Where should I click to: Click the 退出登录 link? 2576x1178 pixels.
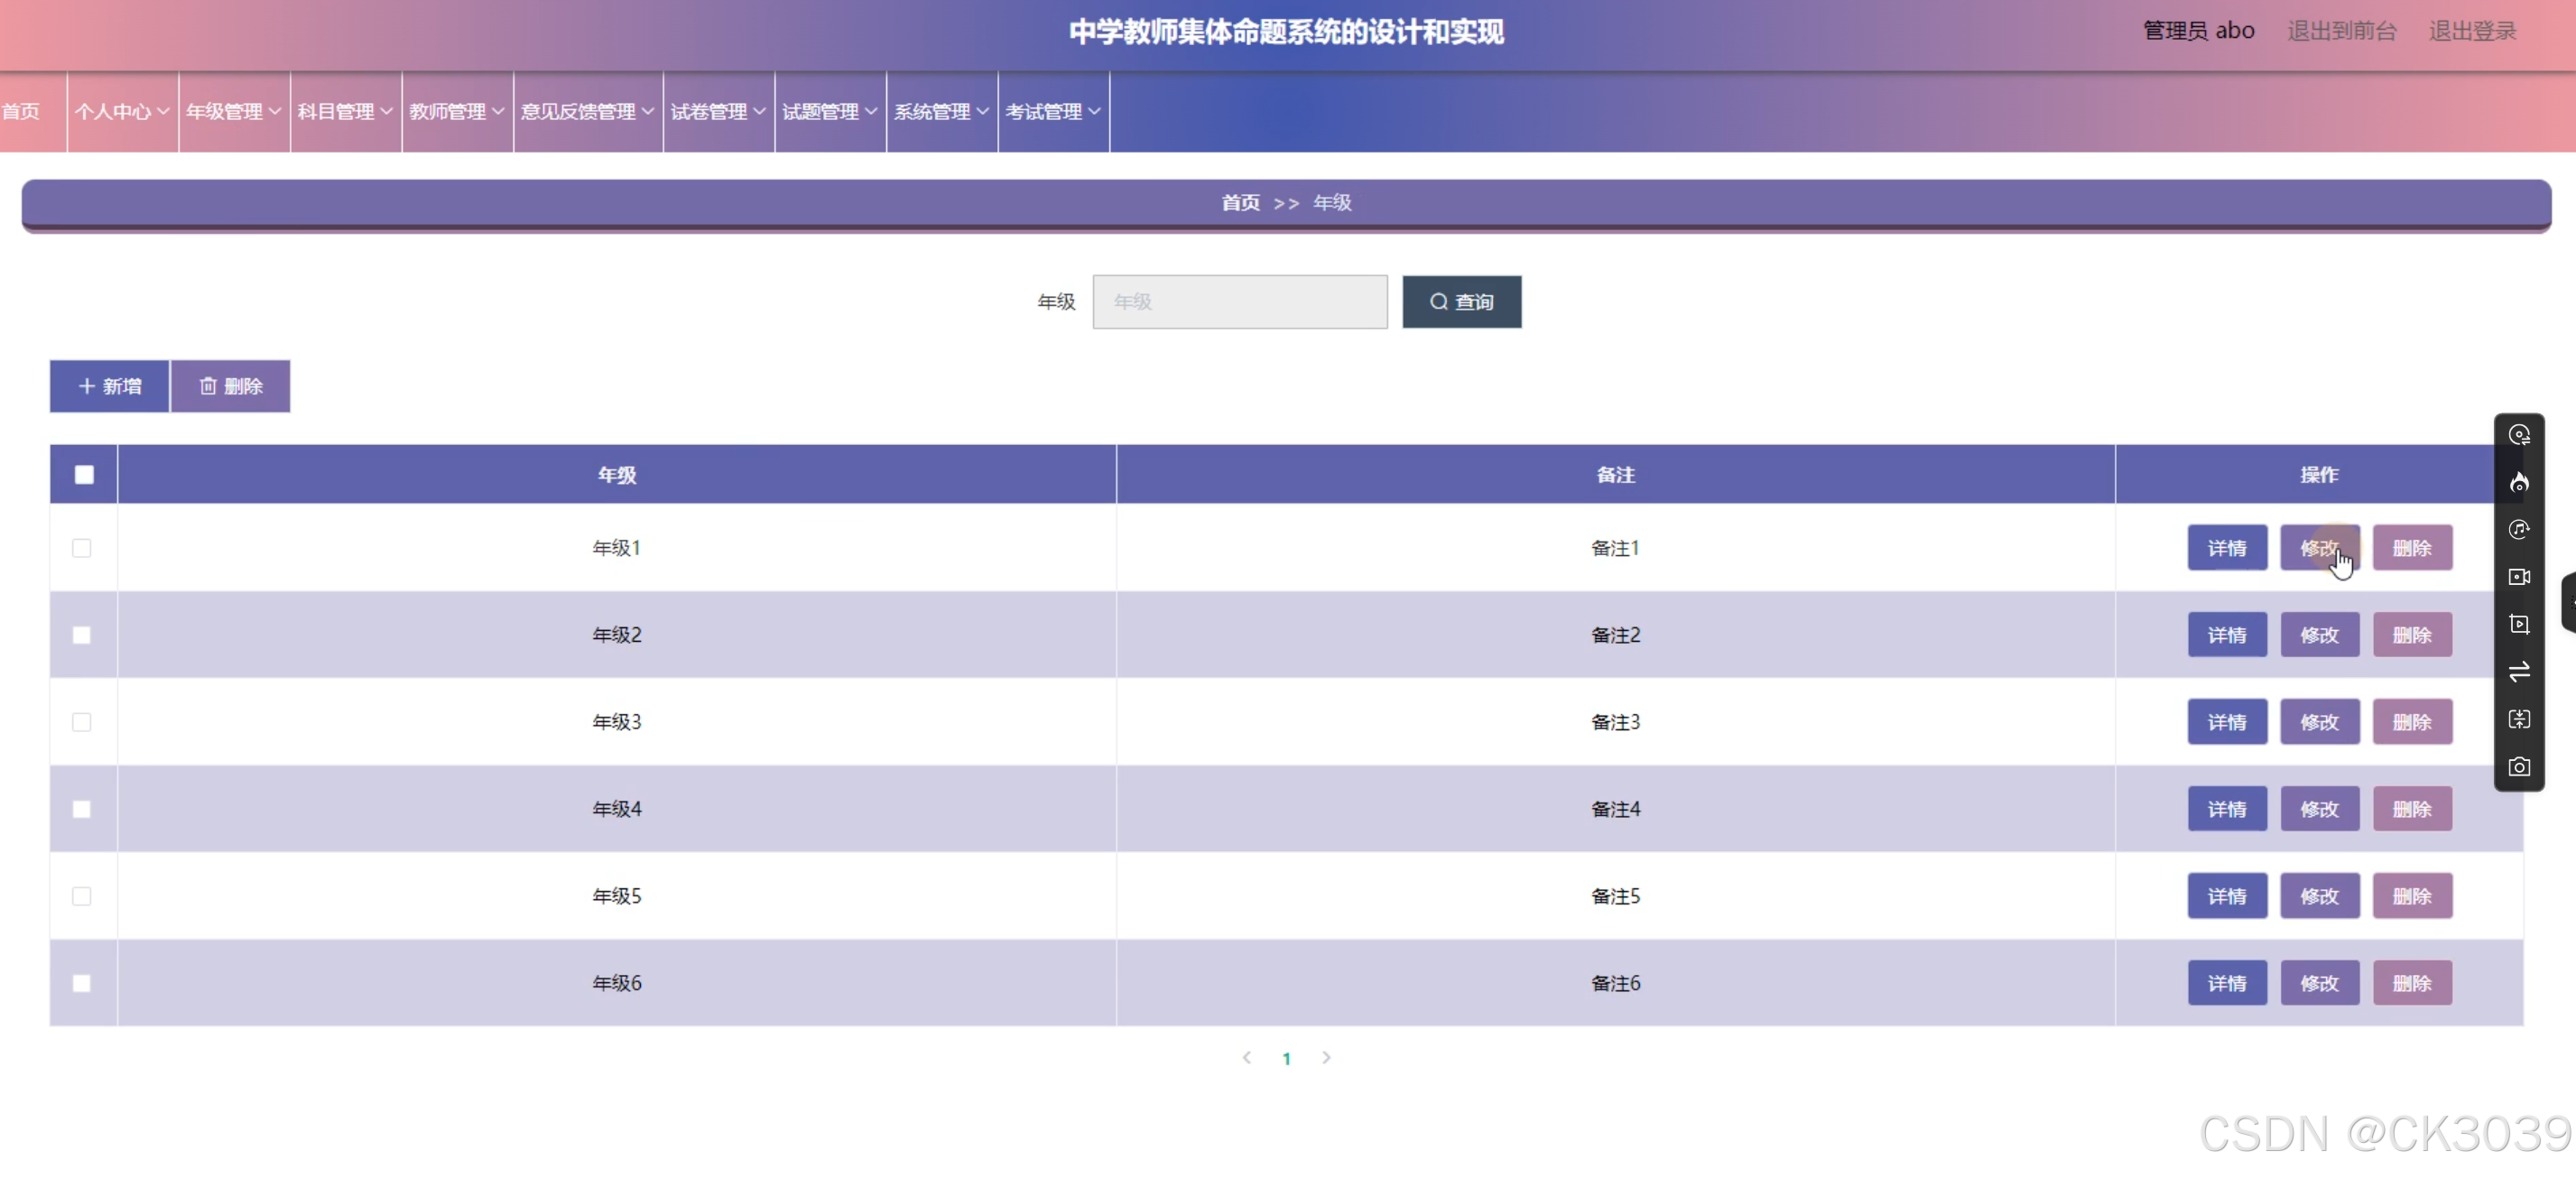pyautogui.click(x=2471, y=31)
